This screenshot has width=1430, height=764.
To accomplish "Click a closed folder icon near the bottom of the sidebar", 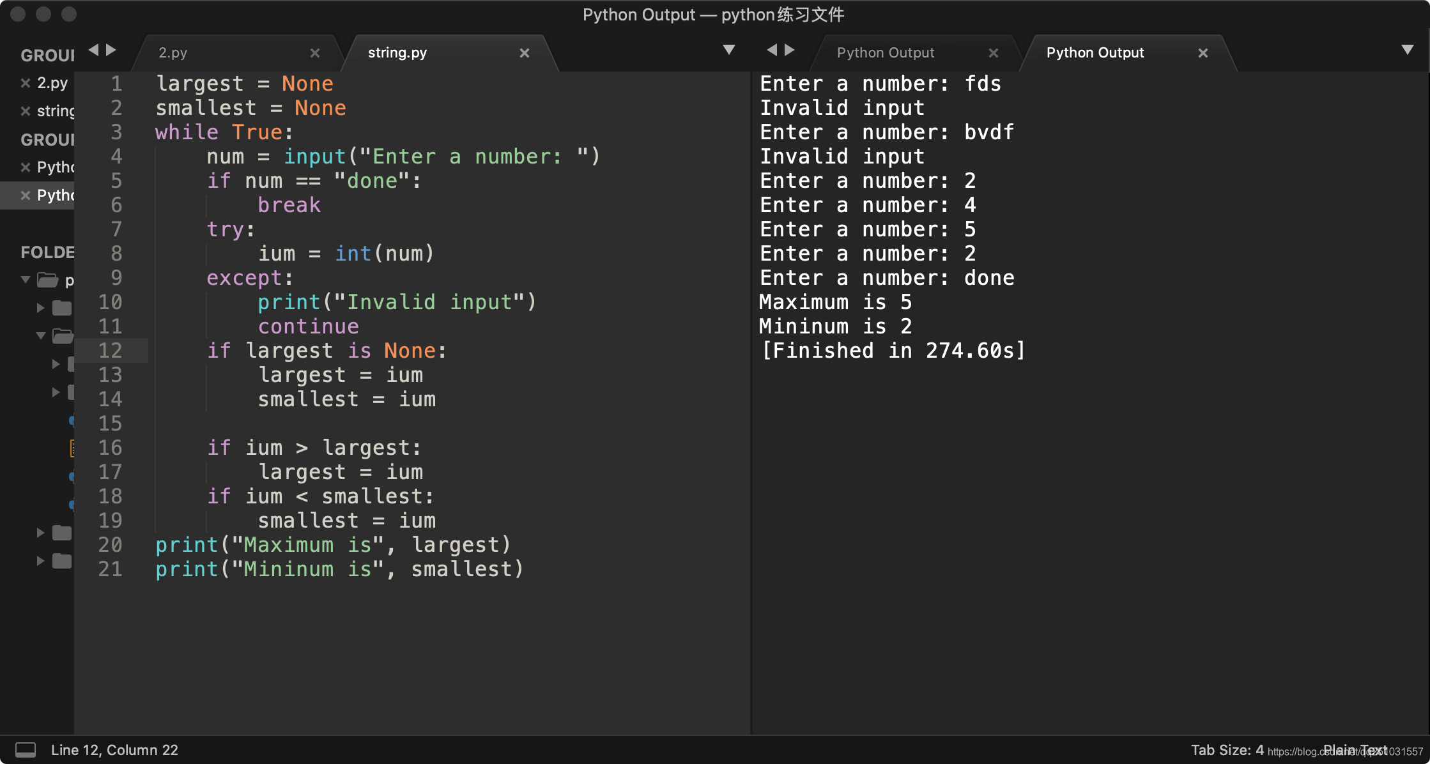I will click(62, 532).
